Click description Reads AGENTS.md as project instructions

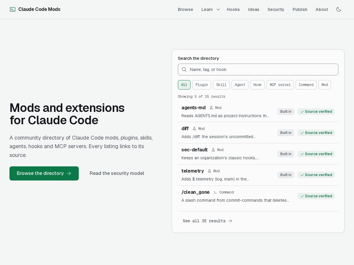point(225,116)
